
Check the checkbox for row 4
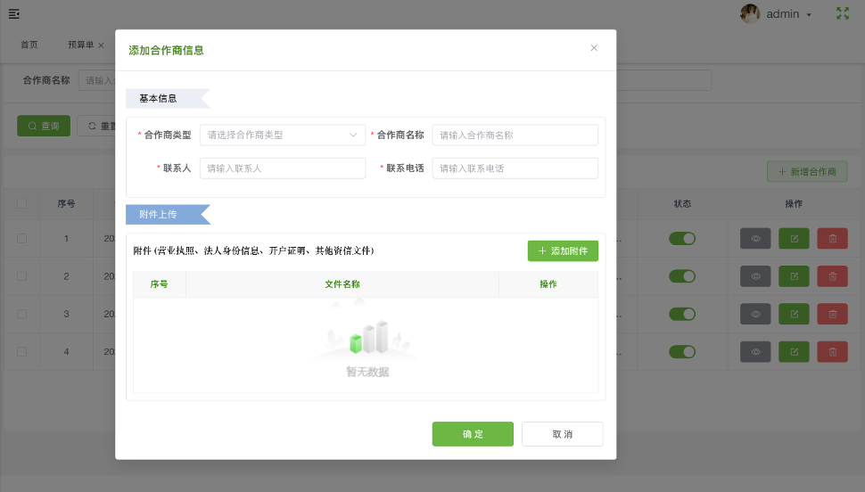(22, 351)
